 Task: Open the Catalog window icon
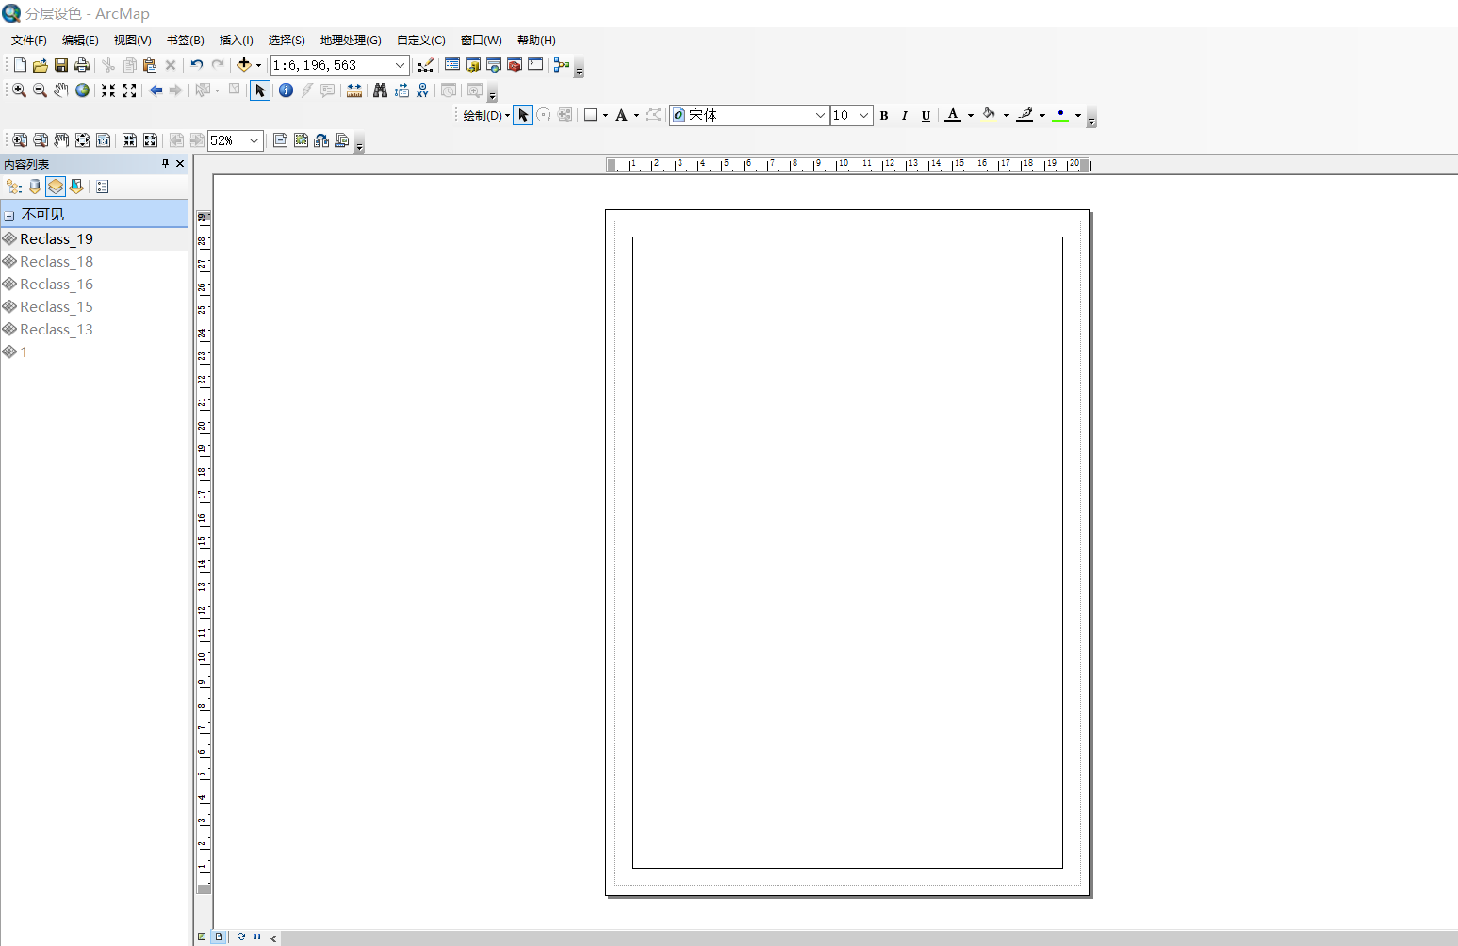click(473, 65)
